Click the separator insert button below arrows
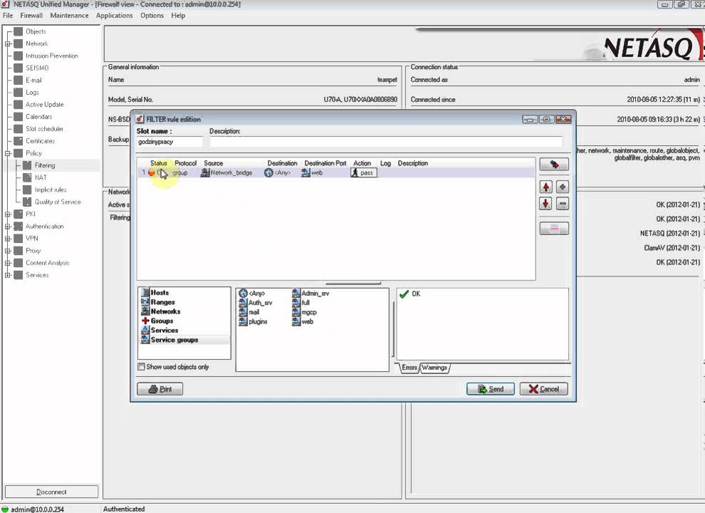Viewport: 705px width, 513px height. tap(554, 229)
